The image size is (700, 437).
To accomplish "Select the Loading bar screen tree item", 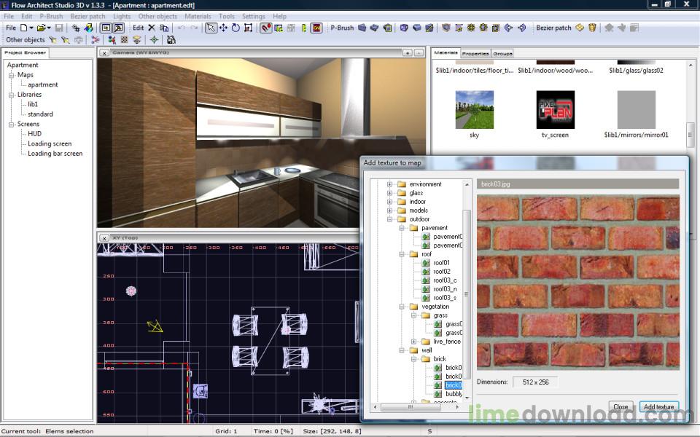I will (x=55, y=154).
